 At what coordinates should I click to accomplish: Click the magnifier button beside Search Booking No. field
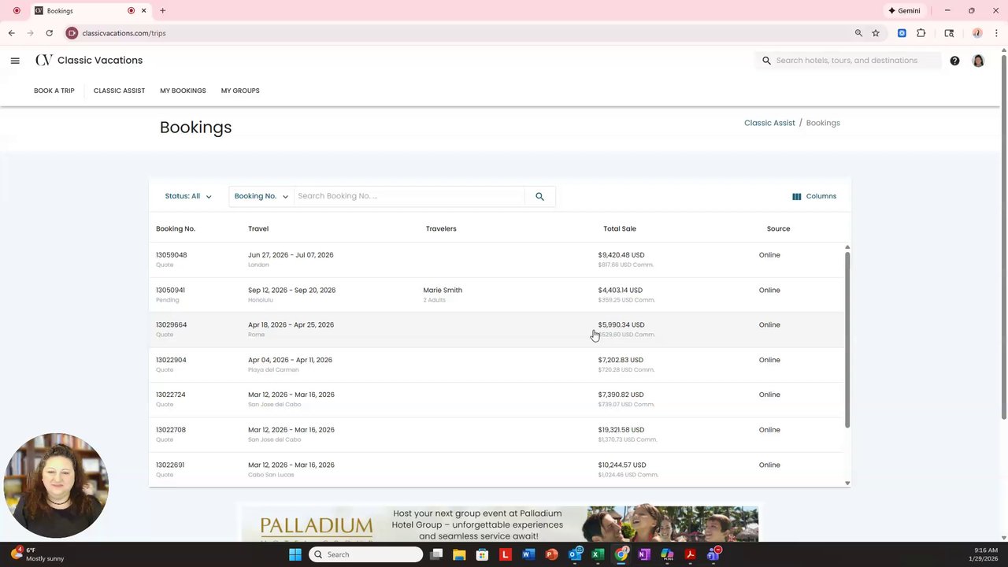pyautogui.click(x=539, y=196)
